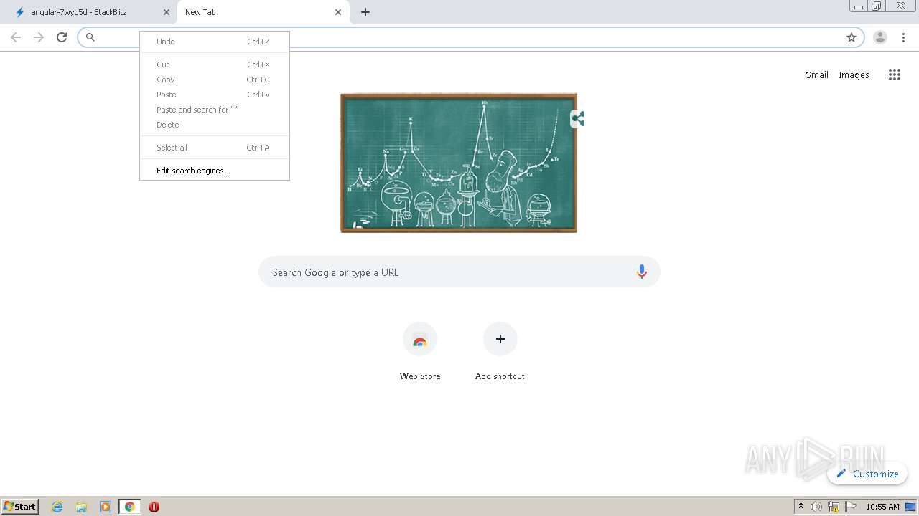Click in the Search Google or type a URL box

pyautogui.click(x=459, y=272)
